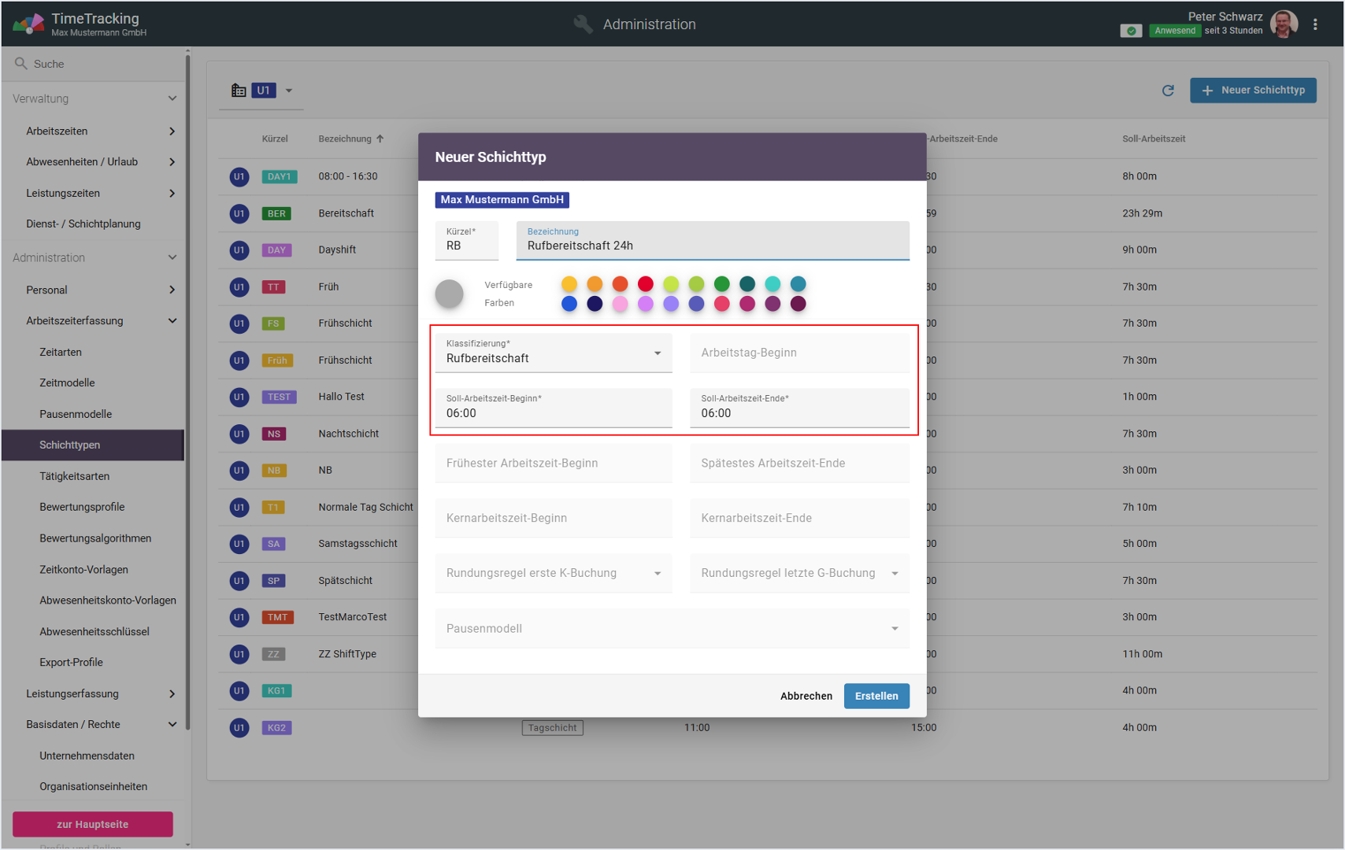1345x850 pixels.
Task: Cancel the dialog with Abbrechen
Action: coord(806,696)
